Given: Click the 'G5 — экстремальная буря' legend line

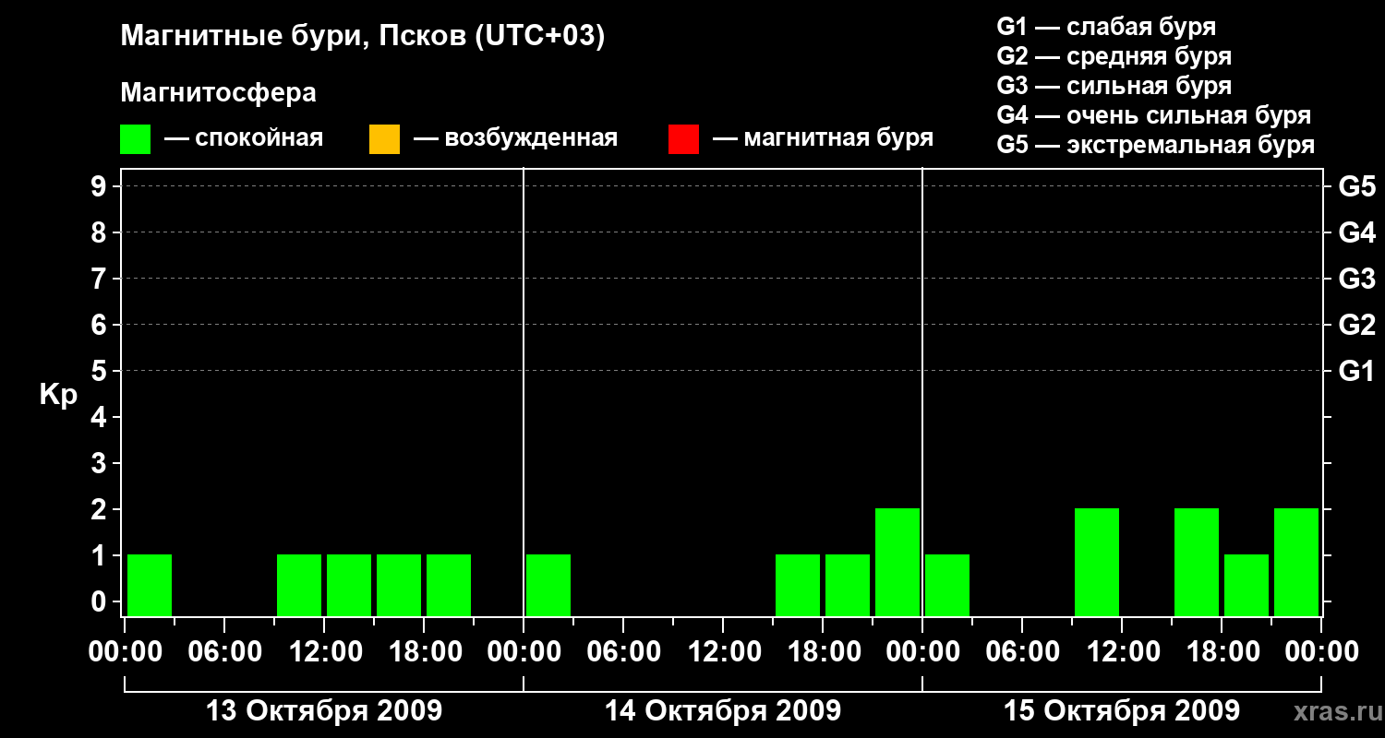Looking at the screenshot, I should (1156, 145).
